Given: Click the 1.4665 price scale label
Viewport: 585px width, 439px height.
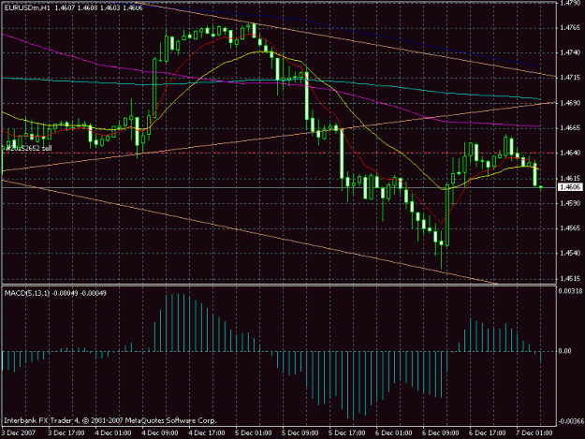Looking at the screenshot, I should (x=570, y=128).
